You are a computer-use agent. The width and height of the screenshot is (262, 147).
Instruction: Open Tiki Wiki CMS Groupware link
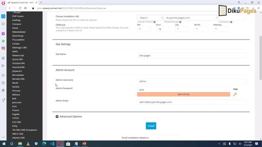tap(25, 130)
